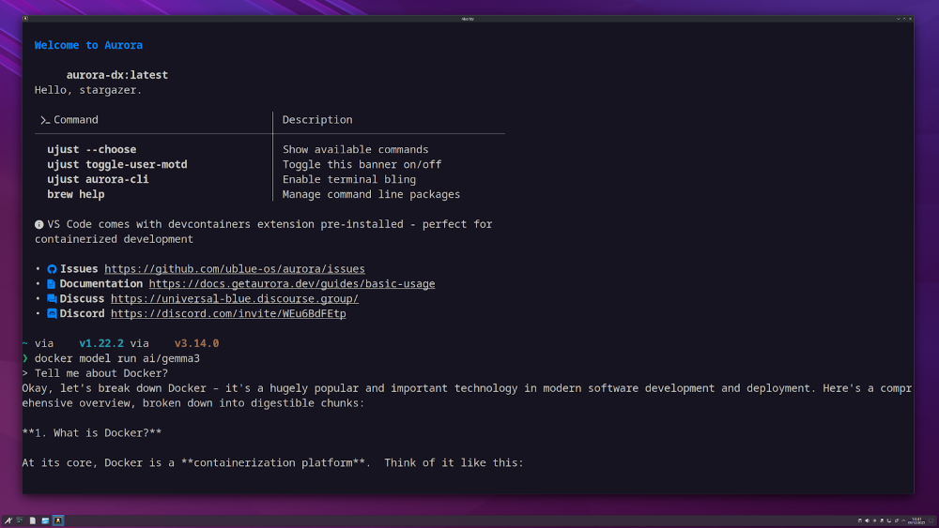The image size is (939, 528).
Task: Open the universal-blue Discourse link
Action: click(234, 299)
